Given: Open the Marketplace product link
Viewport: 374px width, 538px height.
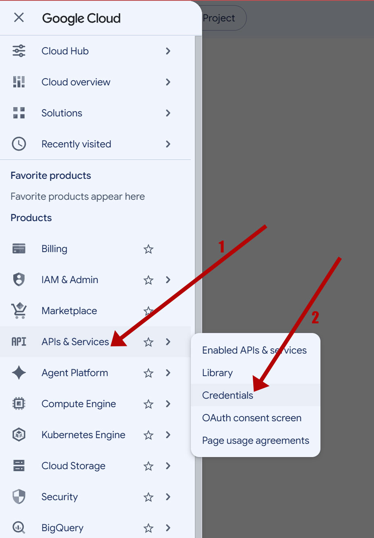Looking at the screenshot, I should point(69,310).
